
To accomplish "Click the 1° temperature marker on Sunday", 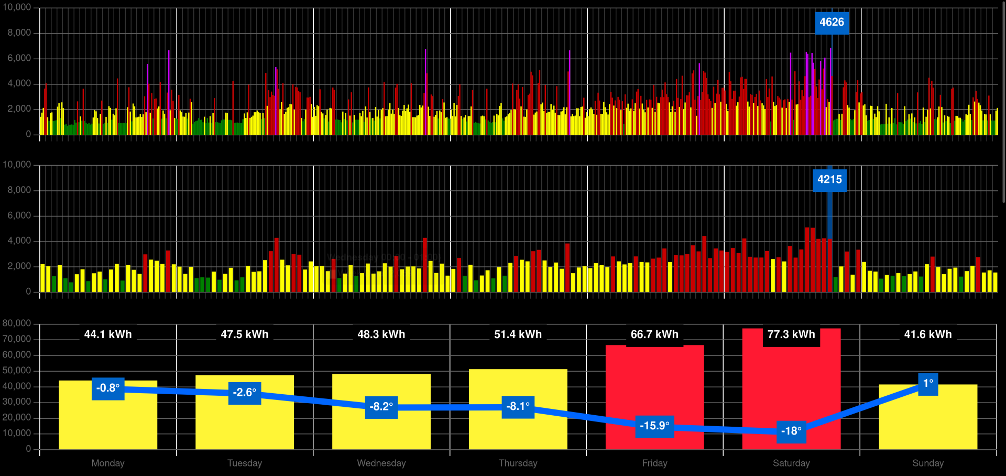I will click(928, 384).
